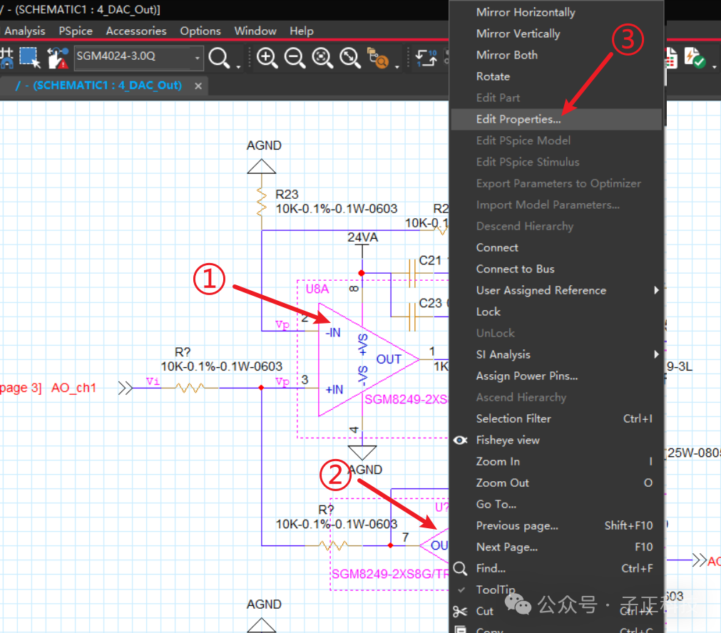Click the zoom in toolbar icon

pos(267,58)
